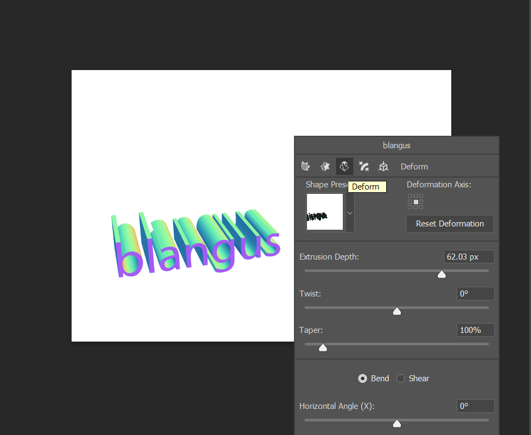Open the Mesh section icon
This screenshot has height=435, width=531.
pyautogui.click(x=305, y=166)
